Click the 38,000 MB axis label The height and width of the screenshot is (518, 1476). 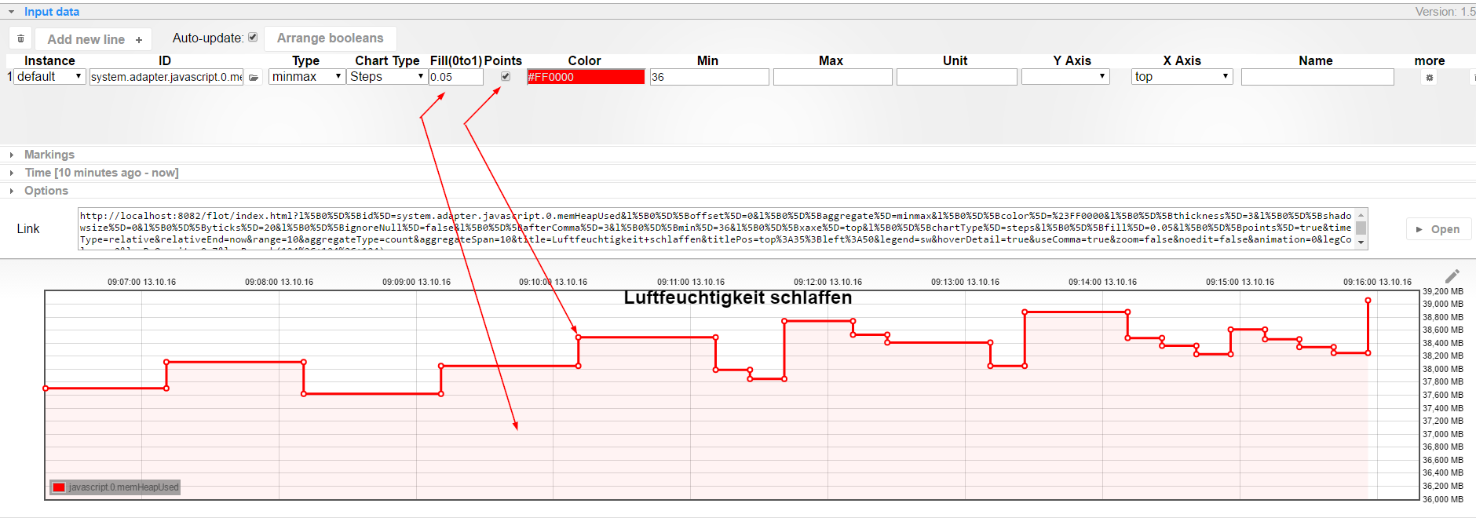1443,369
